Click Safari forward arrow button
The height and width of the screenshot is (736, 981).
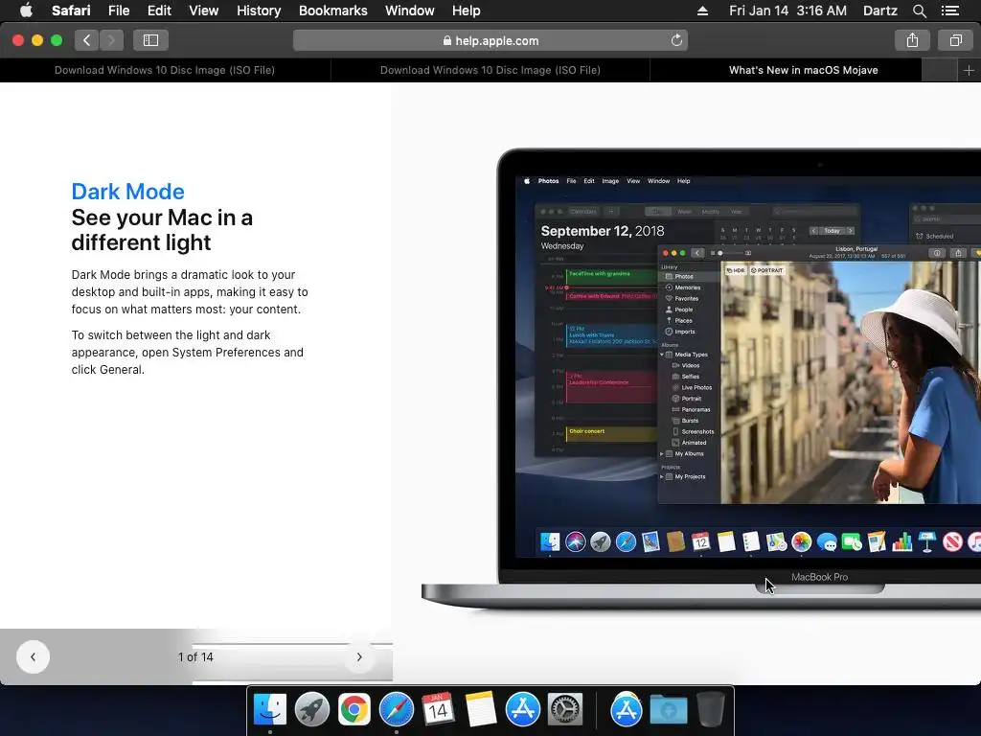point(111,40)
